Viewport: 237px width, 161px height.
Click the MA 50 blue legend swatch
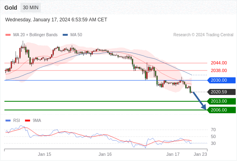point(65,35)
